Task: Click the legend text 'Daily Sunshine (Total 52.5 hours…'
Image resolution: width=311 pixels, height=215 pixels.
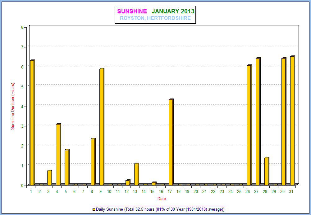Action: pos(160,209)
